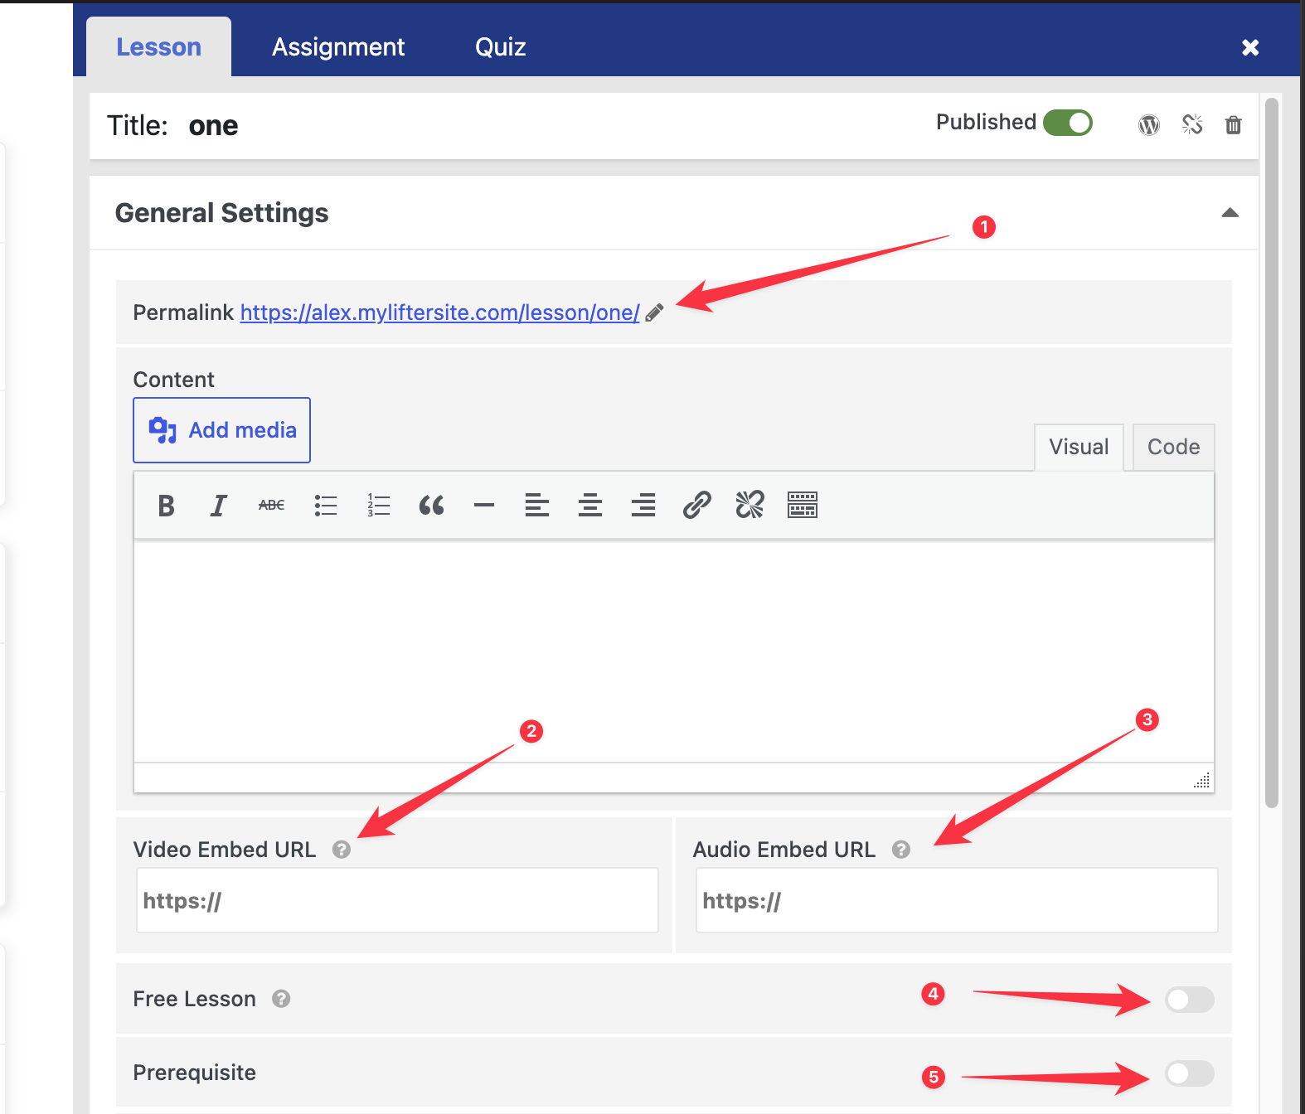Switch to the Lesson tab

click(158, 47)
